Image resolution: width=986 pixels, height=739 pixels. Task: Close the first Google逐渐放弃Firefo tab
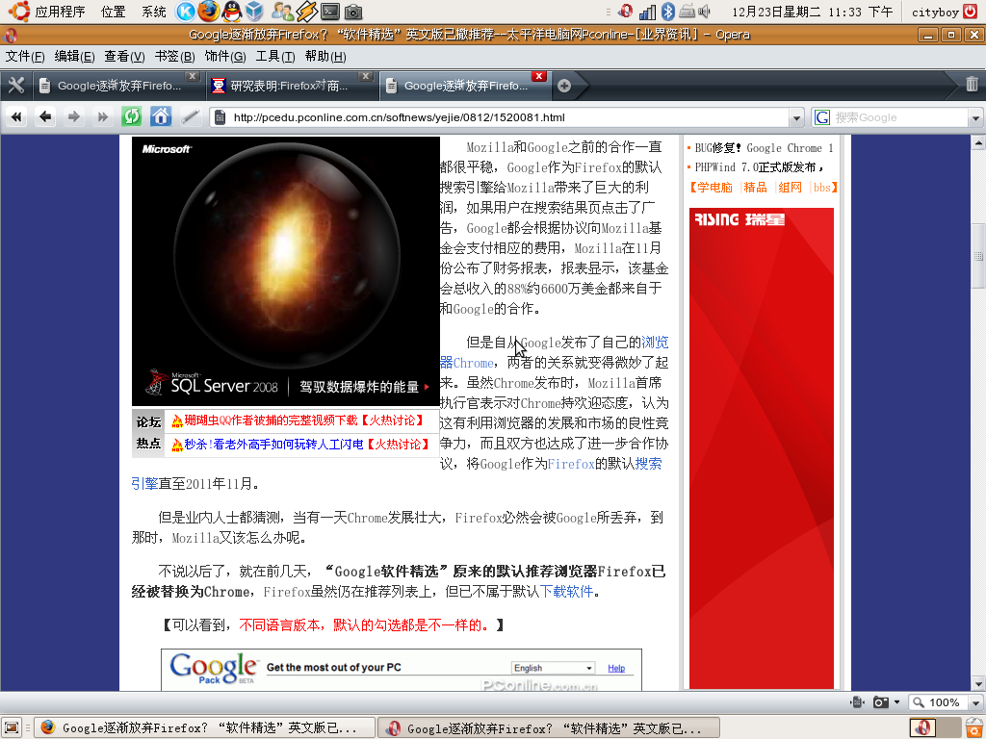point(193,76)
